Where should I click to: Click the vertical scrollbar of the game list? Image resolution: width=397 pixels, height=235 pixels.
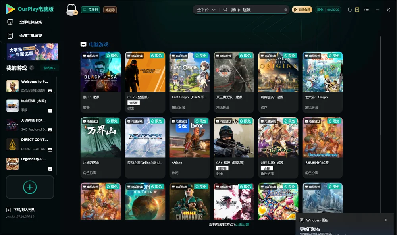(x=380, y=124)
